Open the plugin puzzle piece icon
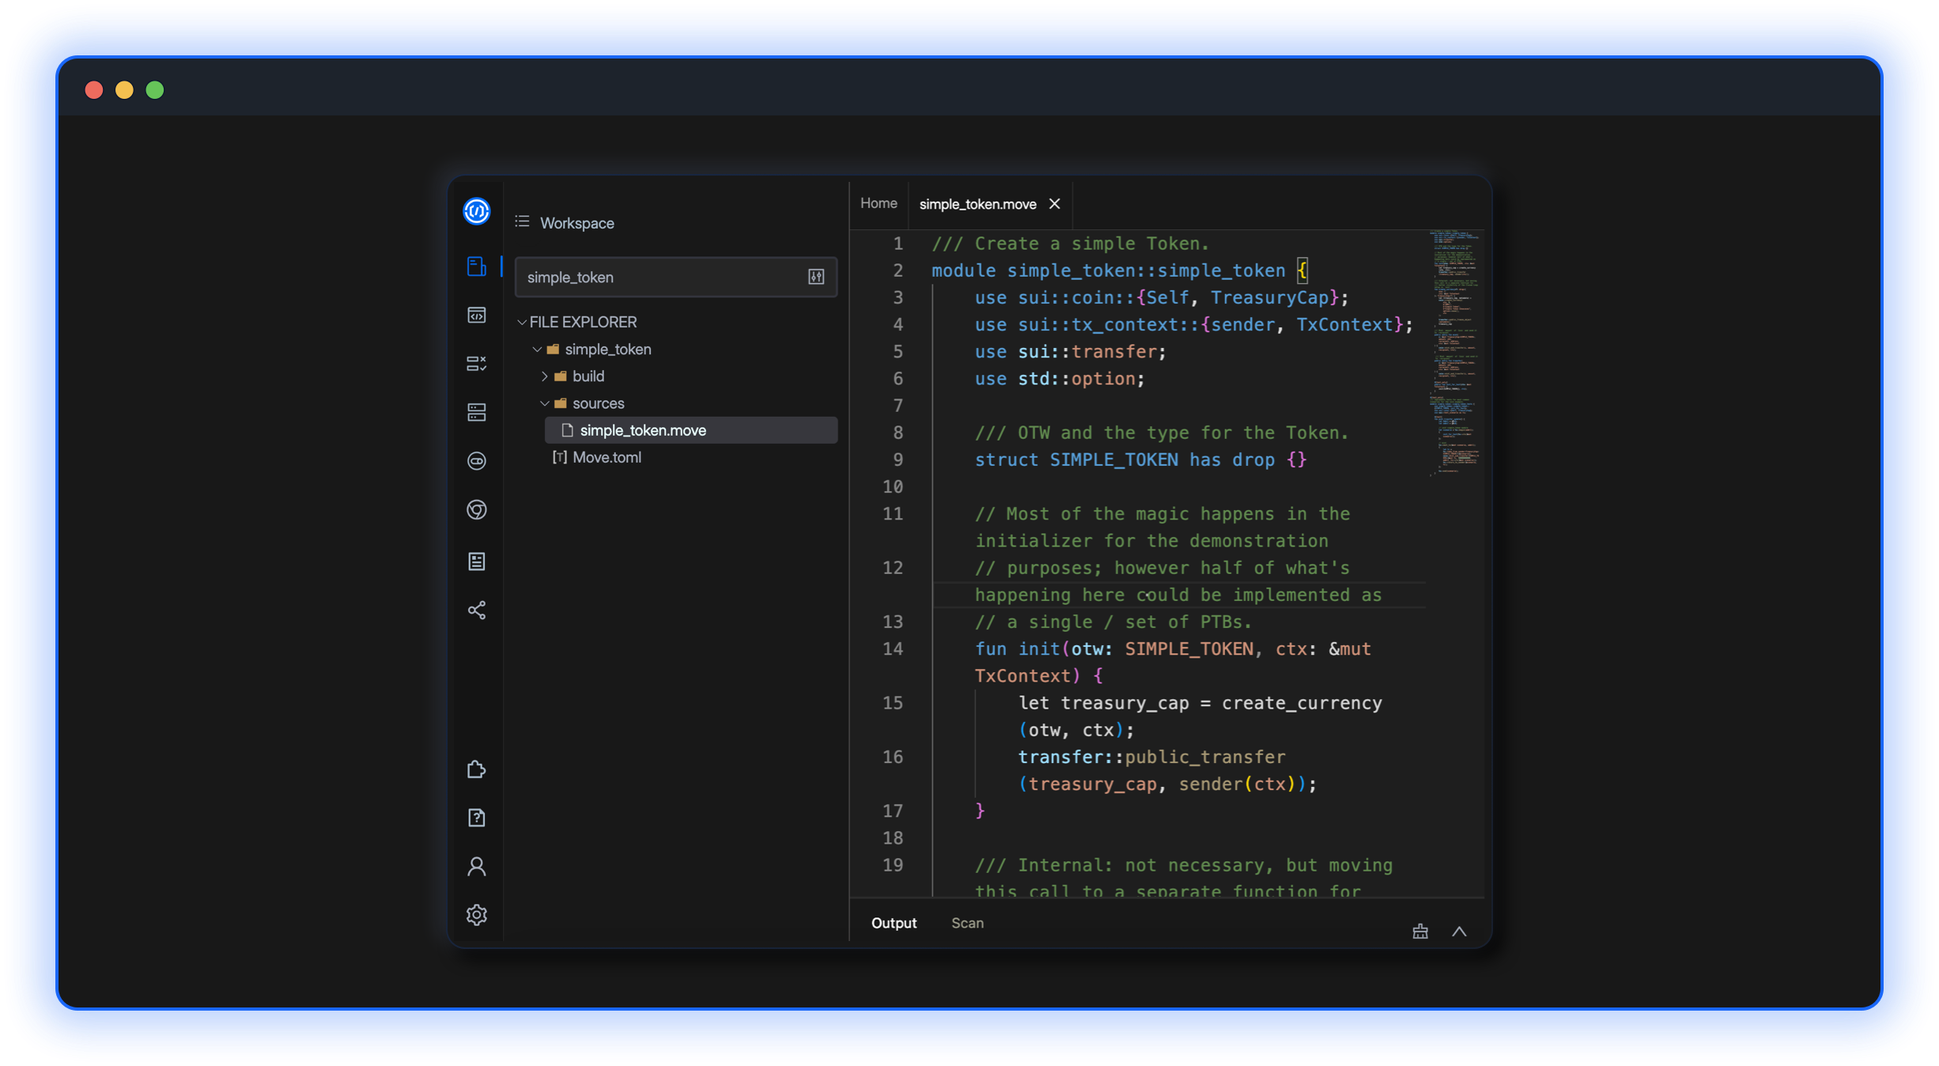Screen dimensions: 1939x1066 [476, 769]
